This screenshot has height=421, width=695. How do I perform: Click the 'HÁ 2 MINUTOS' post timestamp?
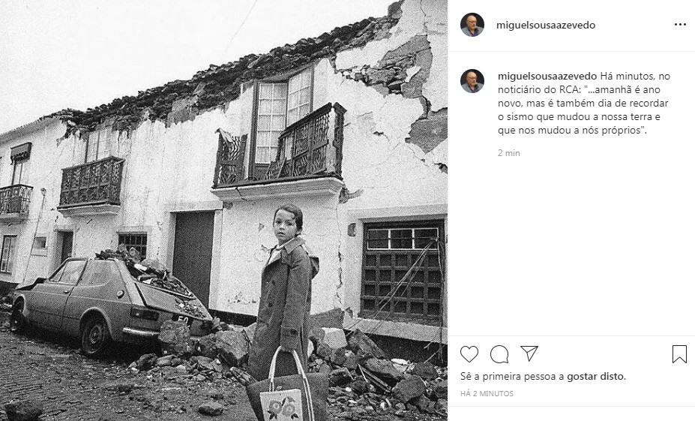point(487,393)
